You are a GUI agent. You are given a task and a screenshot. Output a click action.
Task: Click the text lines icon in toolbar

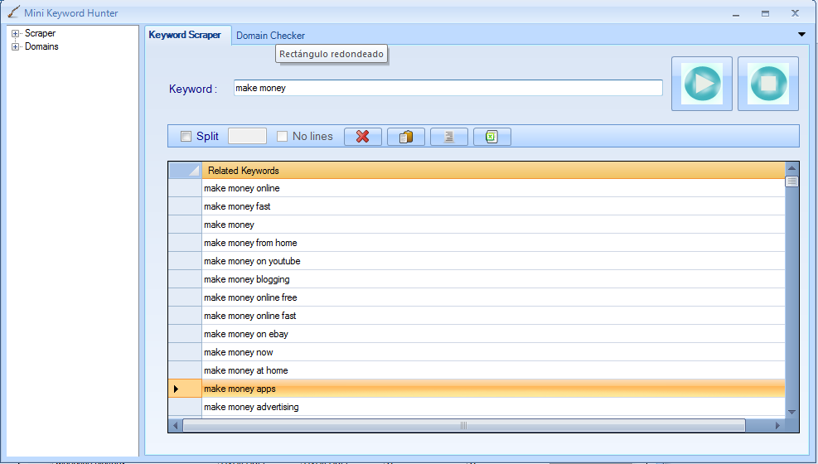coord(449,137)
